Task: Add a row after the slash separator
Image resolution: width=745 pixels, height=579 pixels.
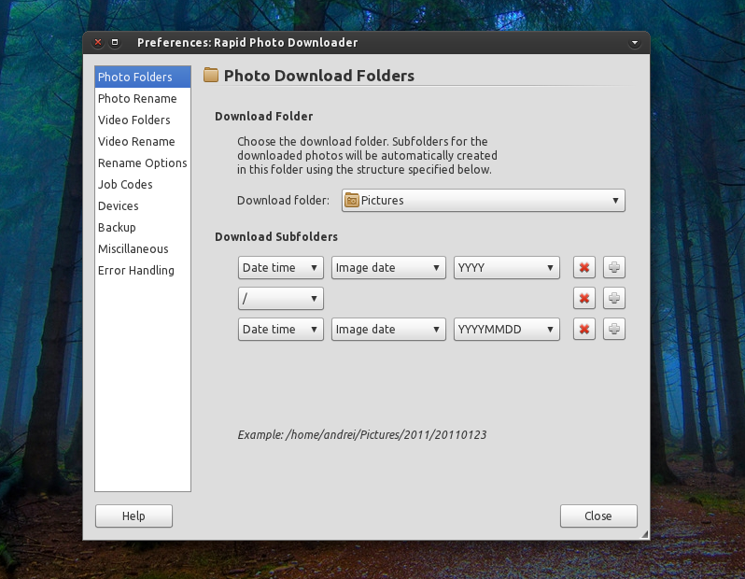Action: coord(614,299)
